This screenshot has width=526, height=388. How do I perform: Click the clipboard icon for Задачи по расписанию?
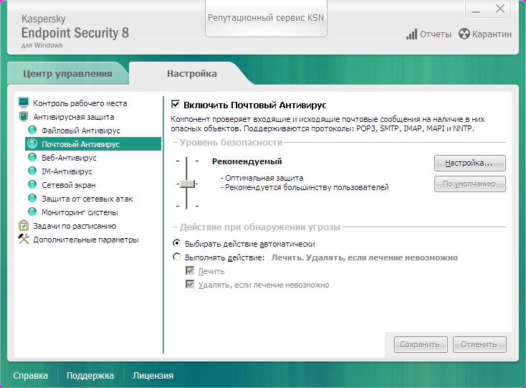click(24, 225)
